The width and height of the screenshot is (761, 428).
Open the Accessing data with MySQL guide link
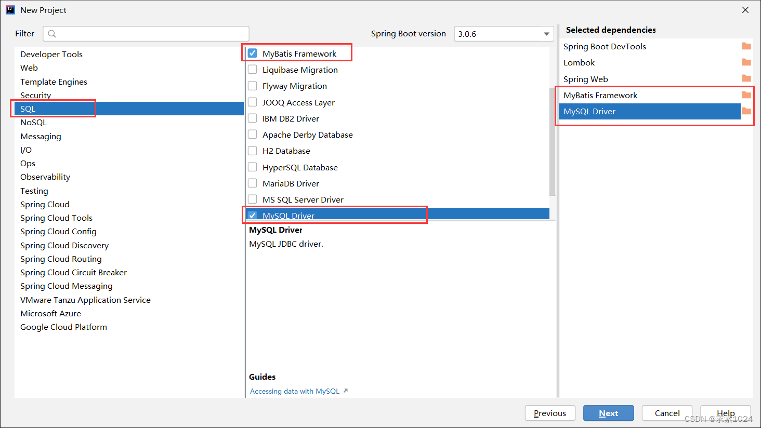pyautogui.click(x=295, y=391)
